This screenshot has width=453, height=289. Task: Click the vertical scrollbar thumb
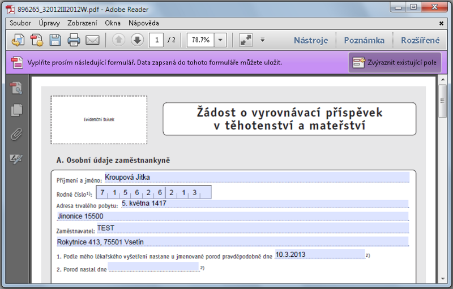pyautogui.click(x=442, y=101)
